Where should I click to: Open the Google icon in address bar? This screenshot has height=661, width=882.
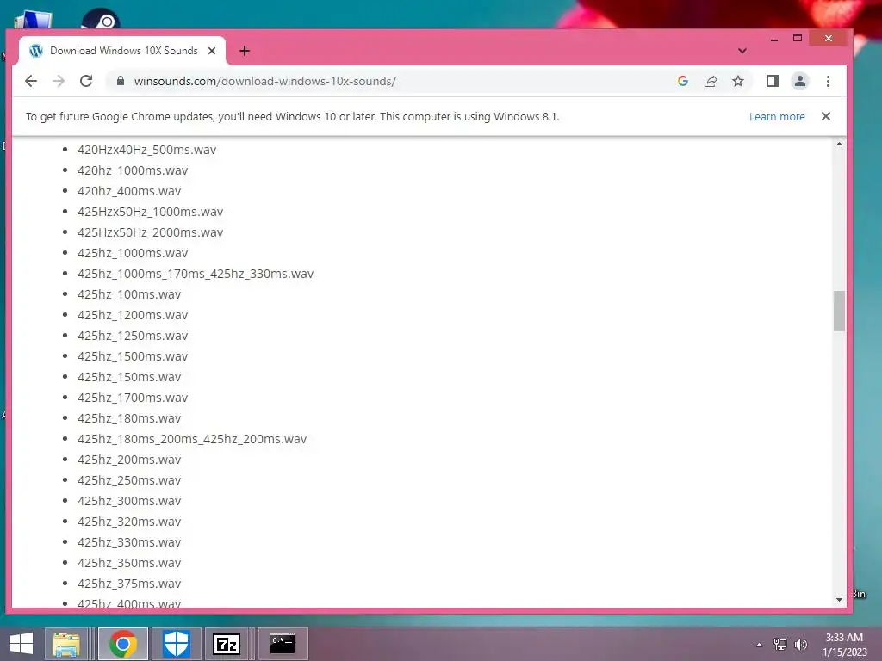coord(683,81)
